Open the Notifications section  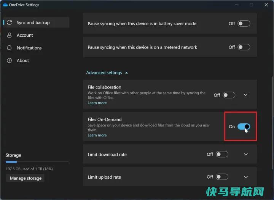pyautogui.click(x=37, y=48)
